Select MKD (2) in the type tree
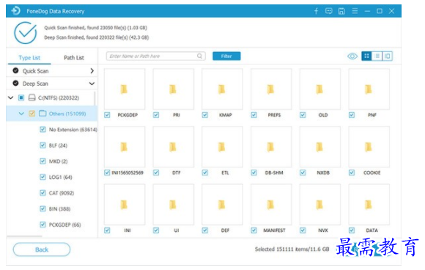 [58, 161]
